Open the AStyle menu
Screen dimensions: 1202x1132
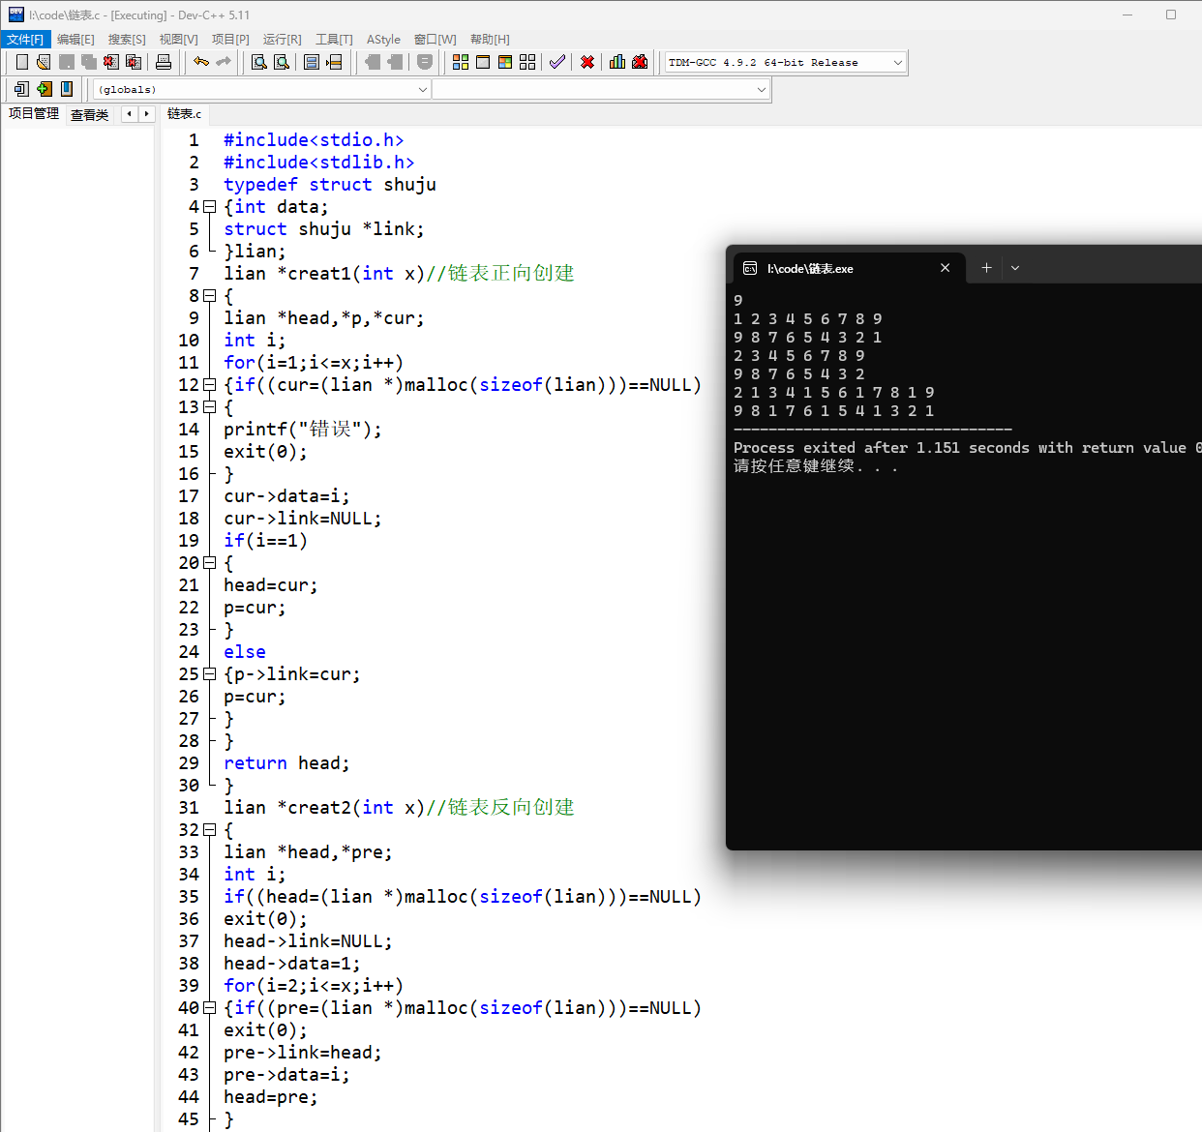(x=383, y=40)
